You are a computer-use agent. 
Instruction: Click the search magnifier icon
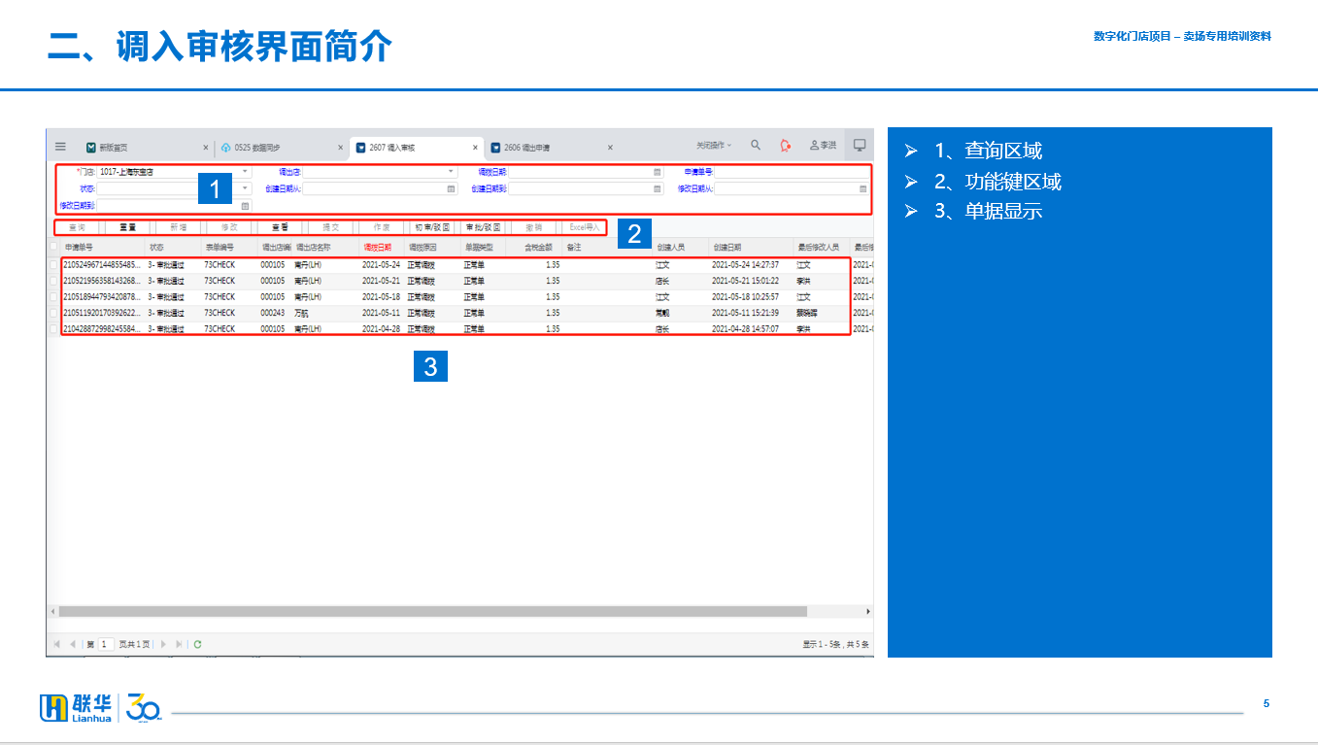[756, 146]
